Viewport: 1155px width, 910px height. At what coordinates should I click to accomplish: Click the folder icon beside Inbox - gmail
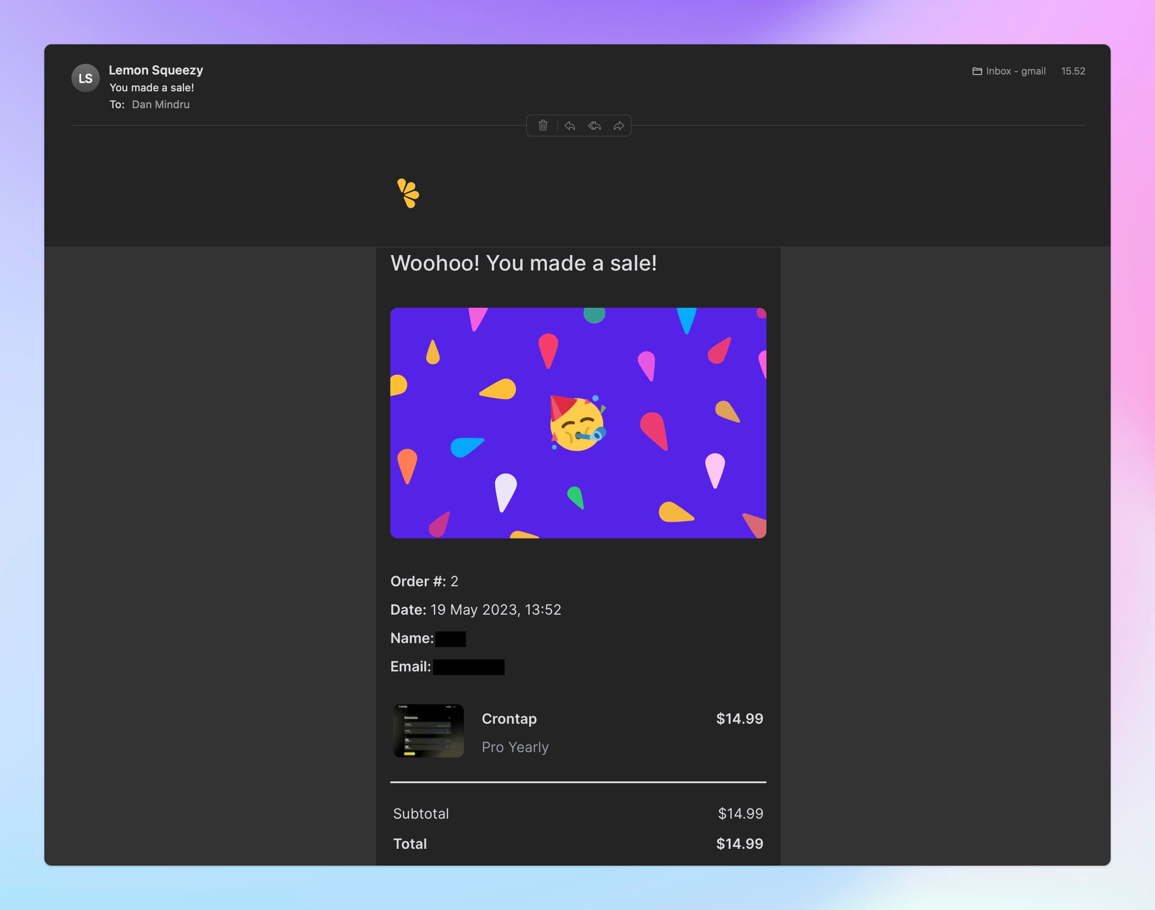point(977,71)
